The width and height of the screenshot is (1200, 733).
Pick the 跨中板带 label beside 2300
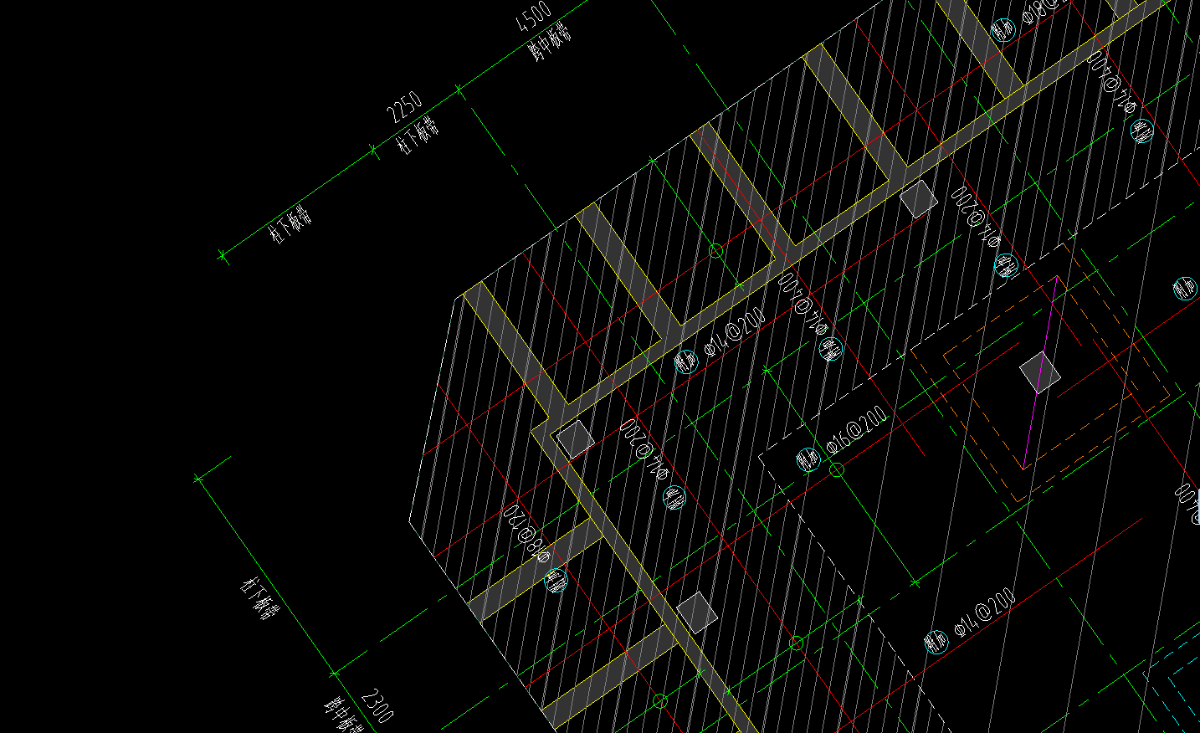point(343,716)
